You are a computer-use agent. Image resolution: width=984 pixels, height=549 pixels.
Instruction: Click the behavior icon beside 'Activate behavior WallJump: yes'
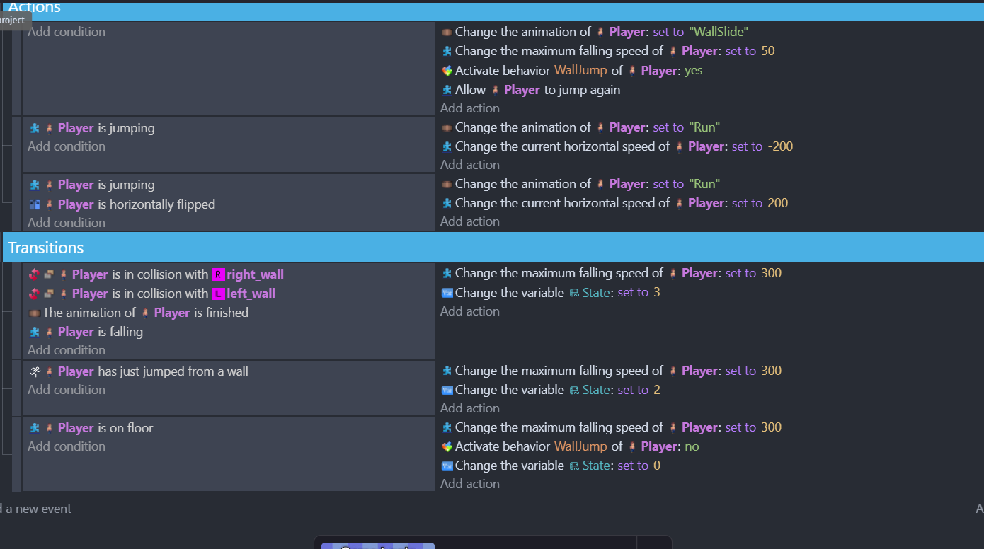[x=447, y=71]
